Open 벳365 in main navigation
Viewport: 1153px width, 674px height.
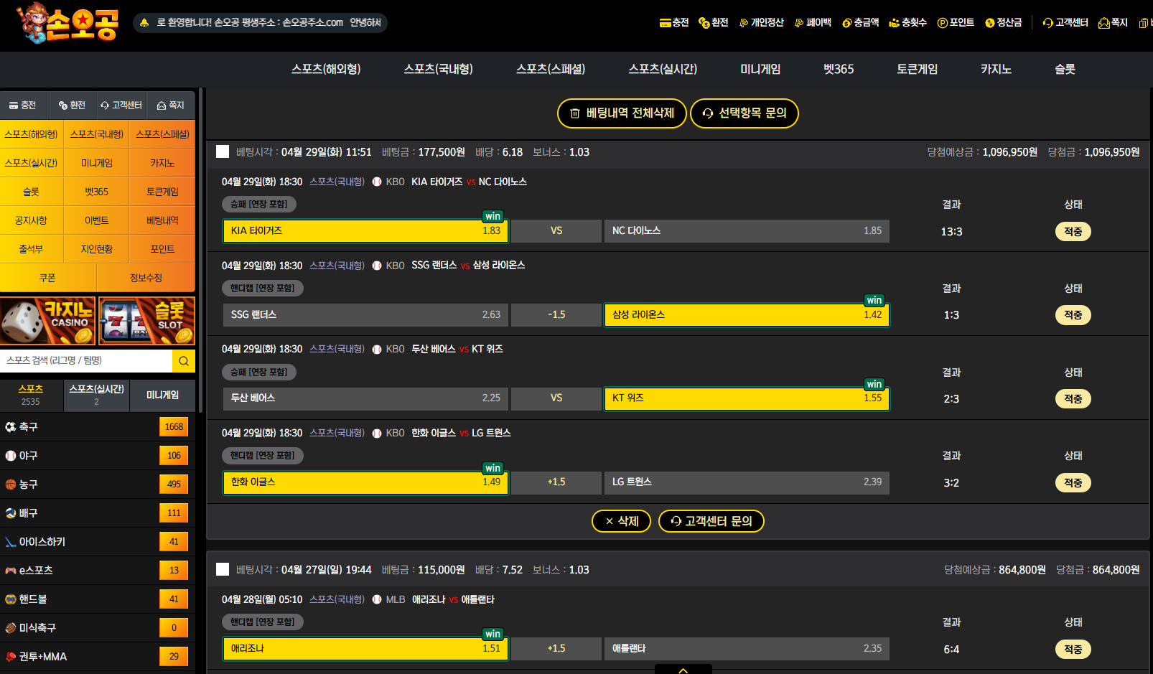coord(839,69)
